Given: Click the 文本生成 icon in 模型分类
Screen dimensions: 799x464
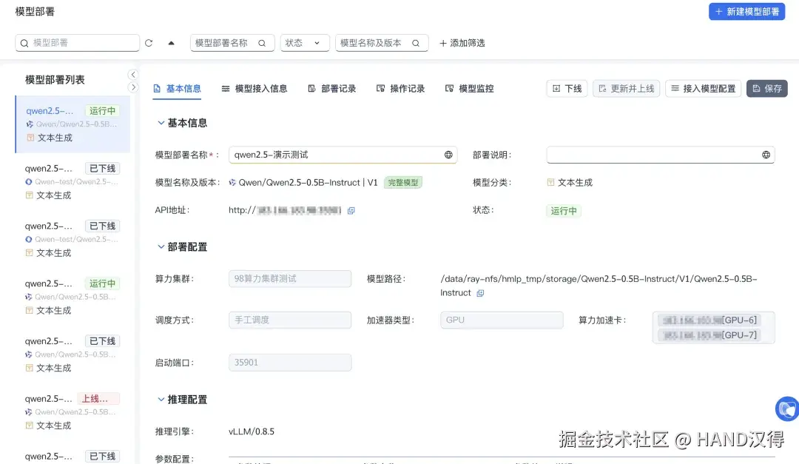Looking at the screenshot, I should pyautogui.click(x=551, y=183).
